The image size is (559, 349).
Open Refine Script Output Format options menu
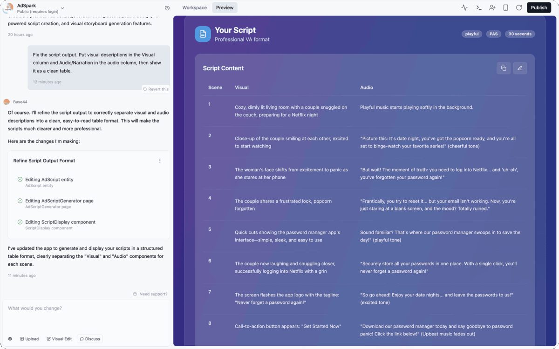[160, 161]
